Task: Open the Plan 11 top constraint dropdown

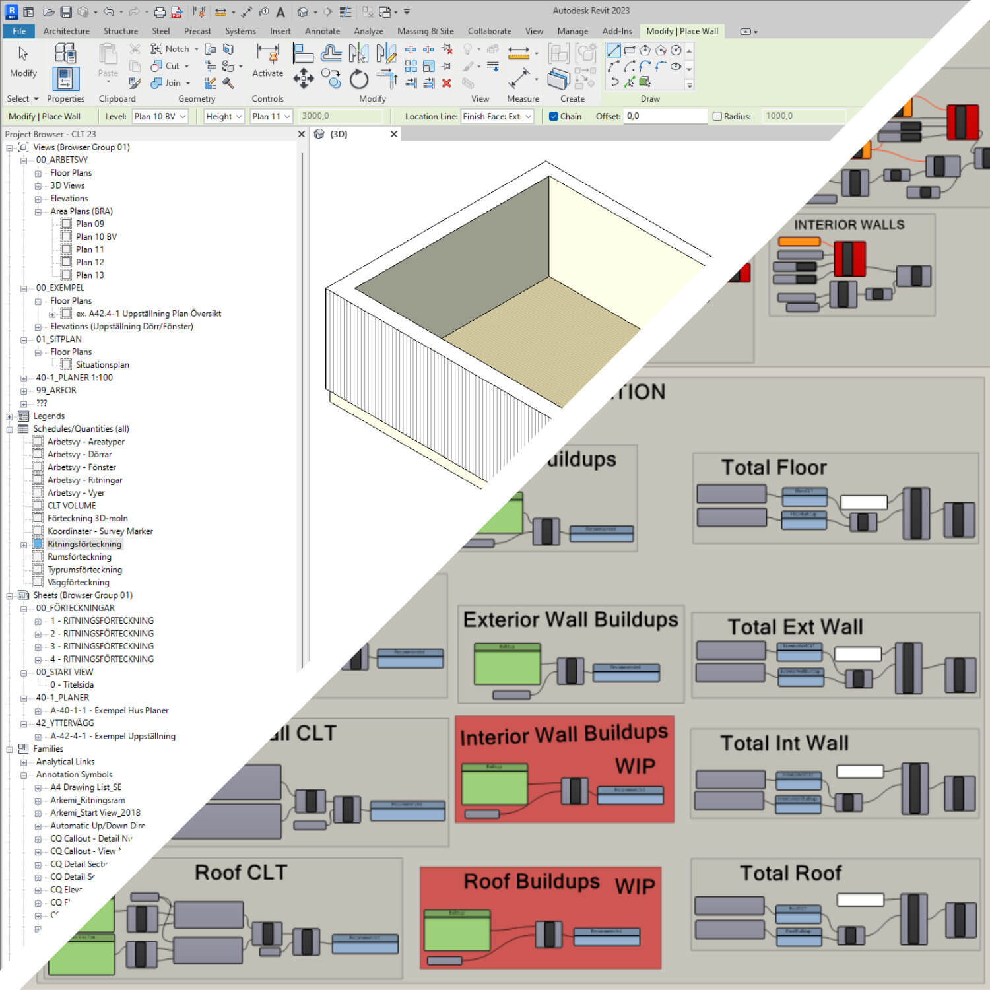Action: tap(272, 116)
